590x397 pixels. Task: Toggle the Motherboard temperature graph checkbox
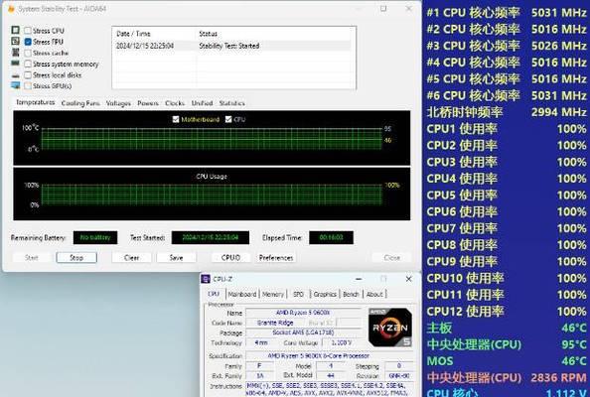point(176,119)
